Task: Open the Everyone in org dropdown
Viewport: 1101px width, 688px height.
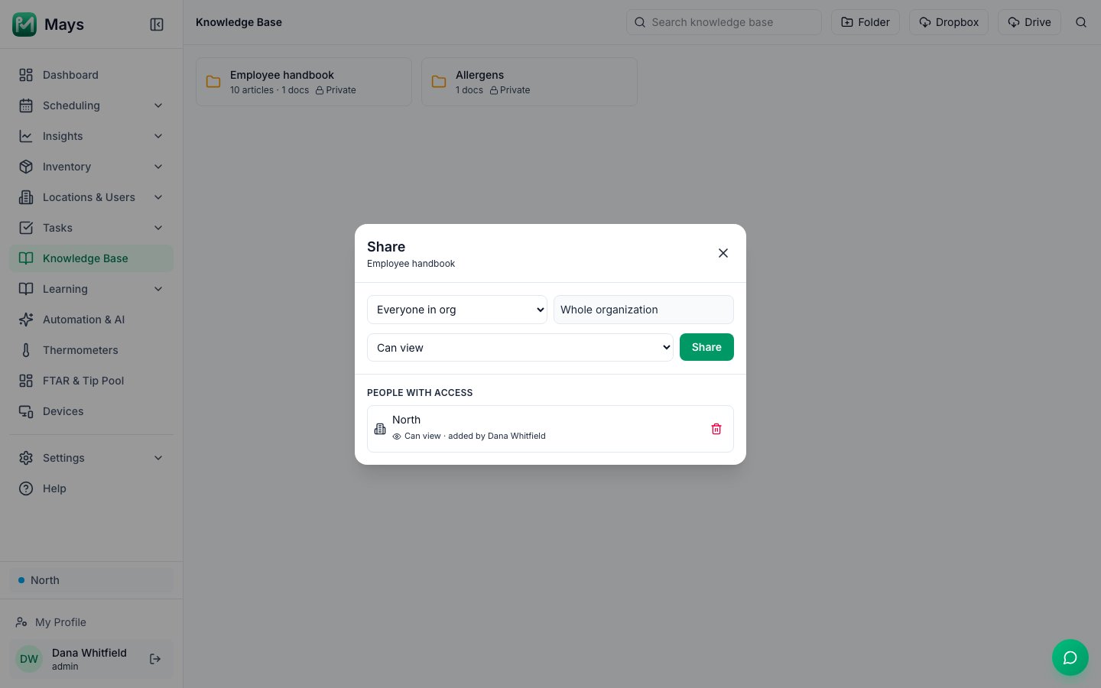Action: pyautogui.click(x=457, y=310)
